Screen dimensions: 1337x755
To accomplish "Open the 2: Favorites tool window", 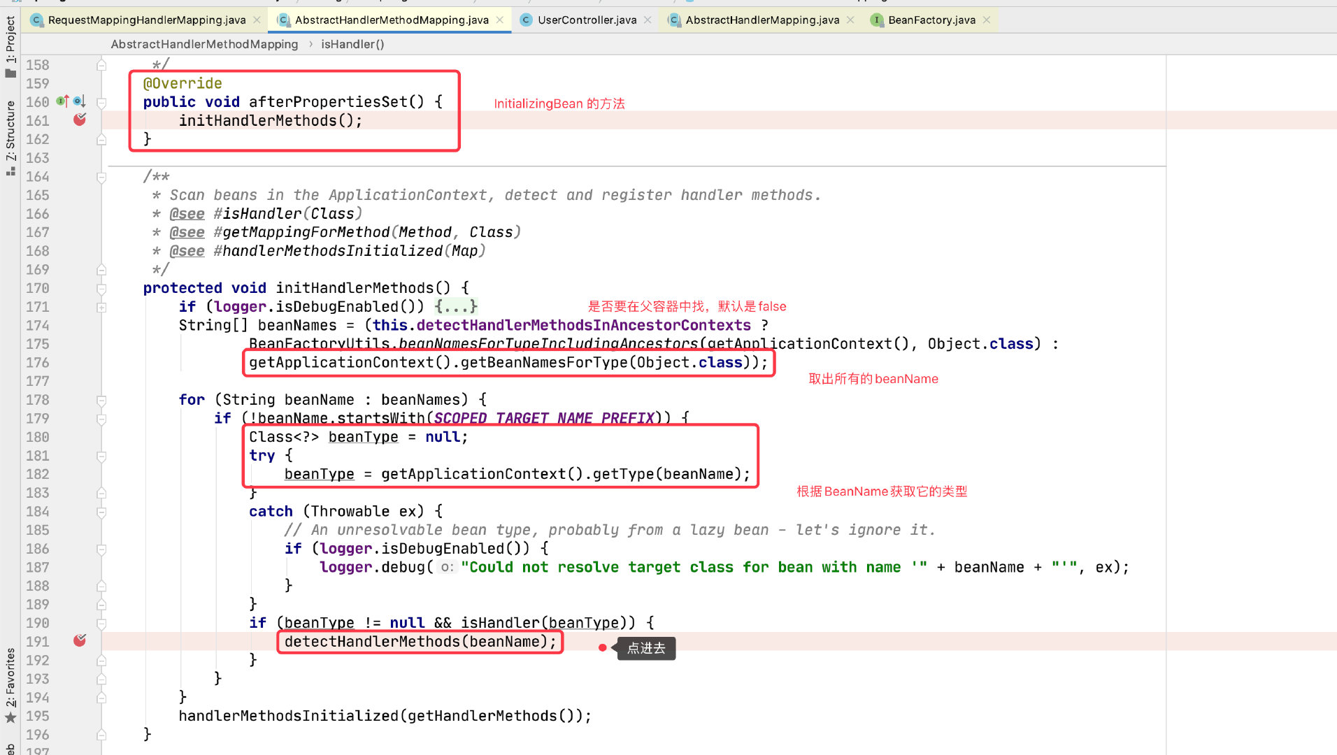I will tap(10, 686).
